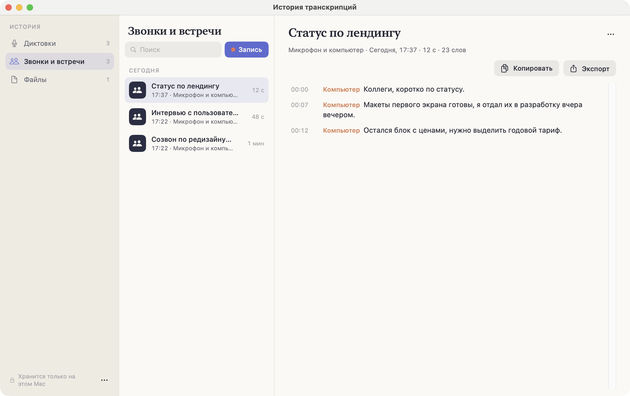Click the line Остался блок с ценами
The width and height of the screenshot is (630, 396).
(x=463, y=130)
